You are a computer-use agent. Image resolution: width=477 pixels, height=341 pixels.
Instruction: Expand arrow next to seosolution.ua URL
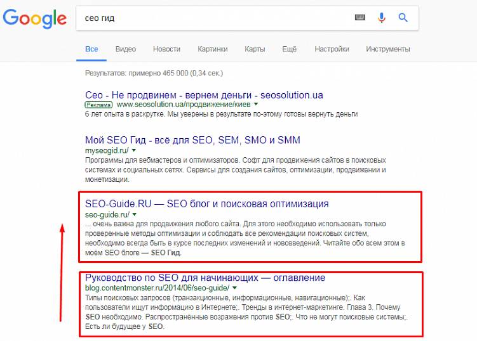coord(256,104)
